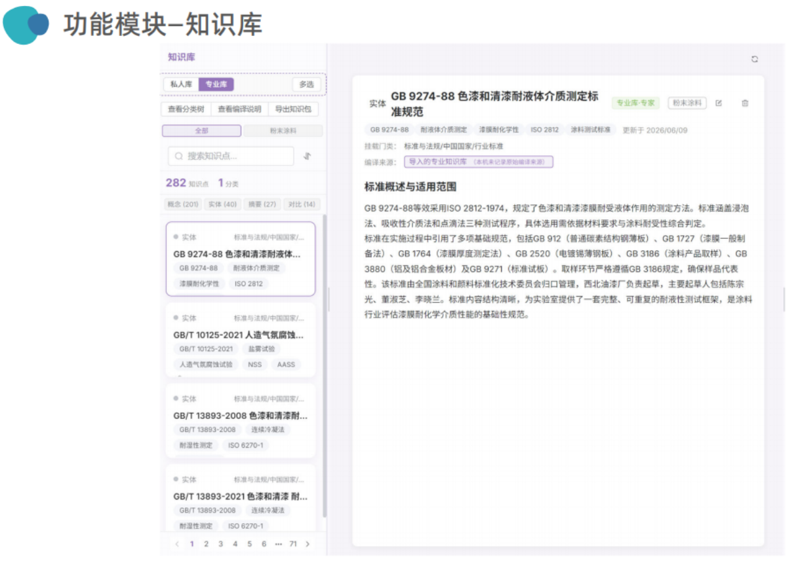Click AASS tag in list card

click(286, 365)
